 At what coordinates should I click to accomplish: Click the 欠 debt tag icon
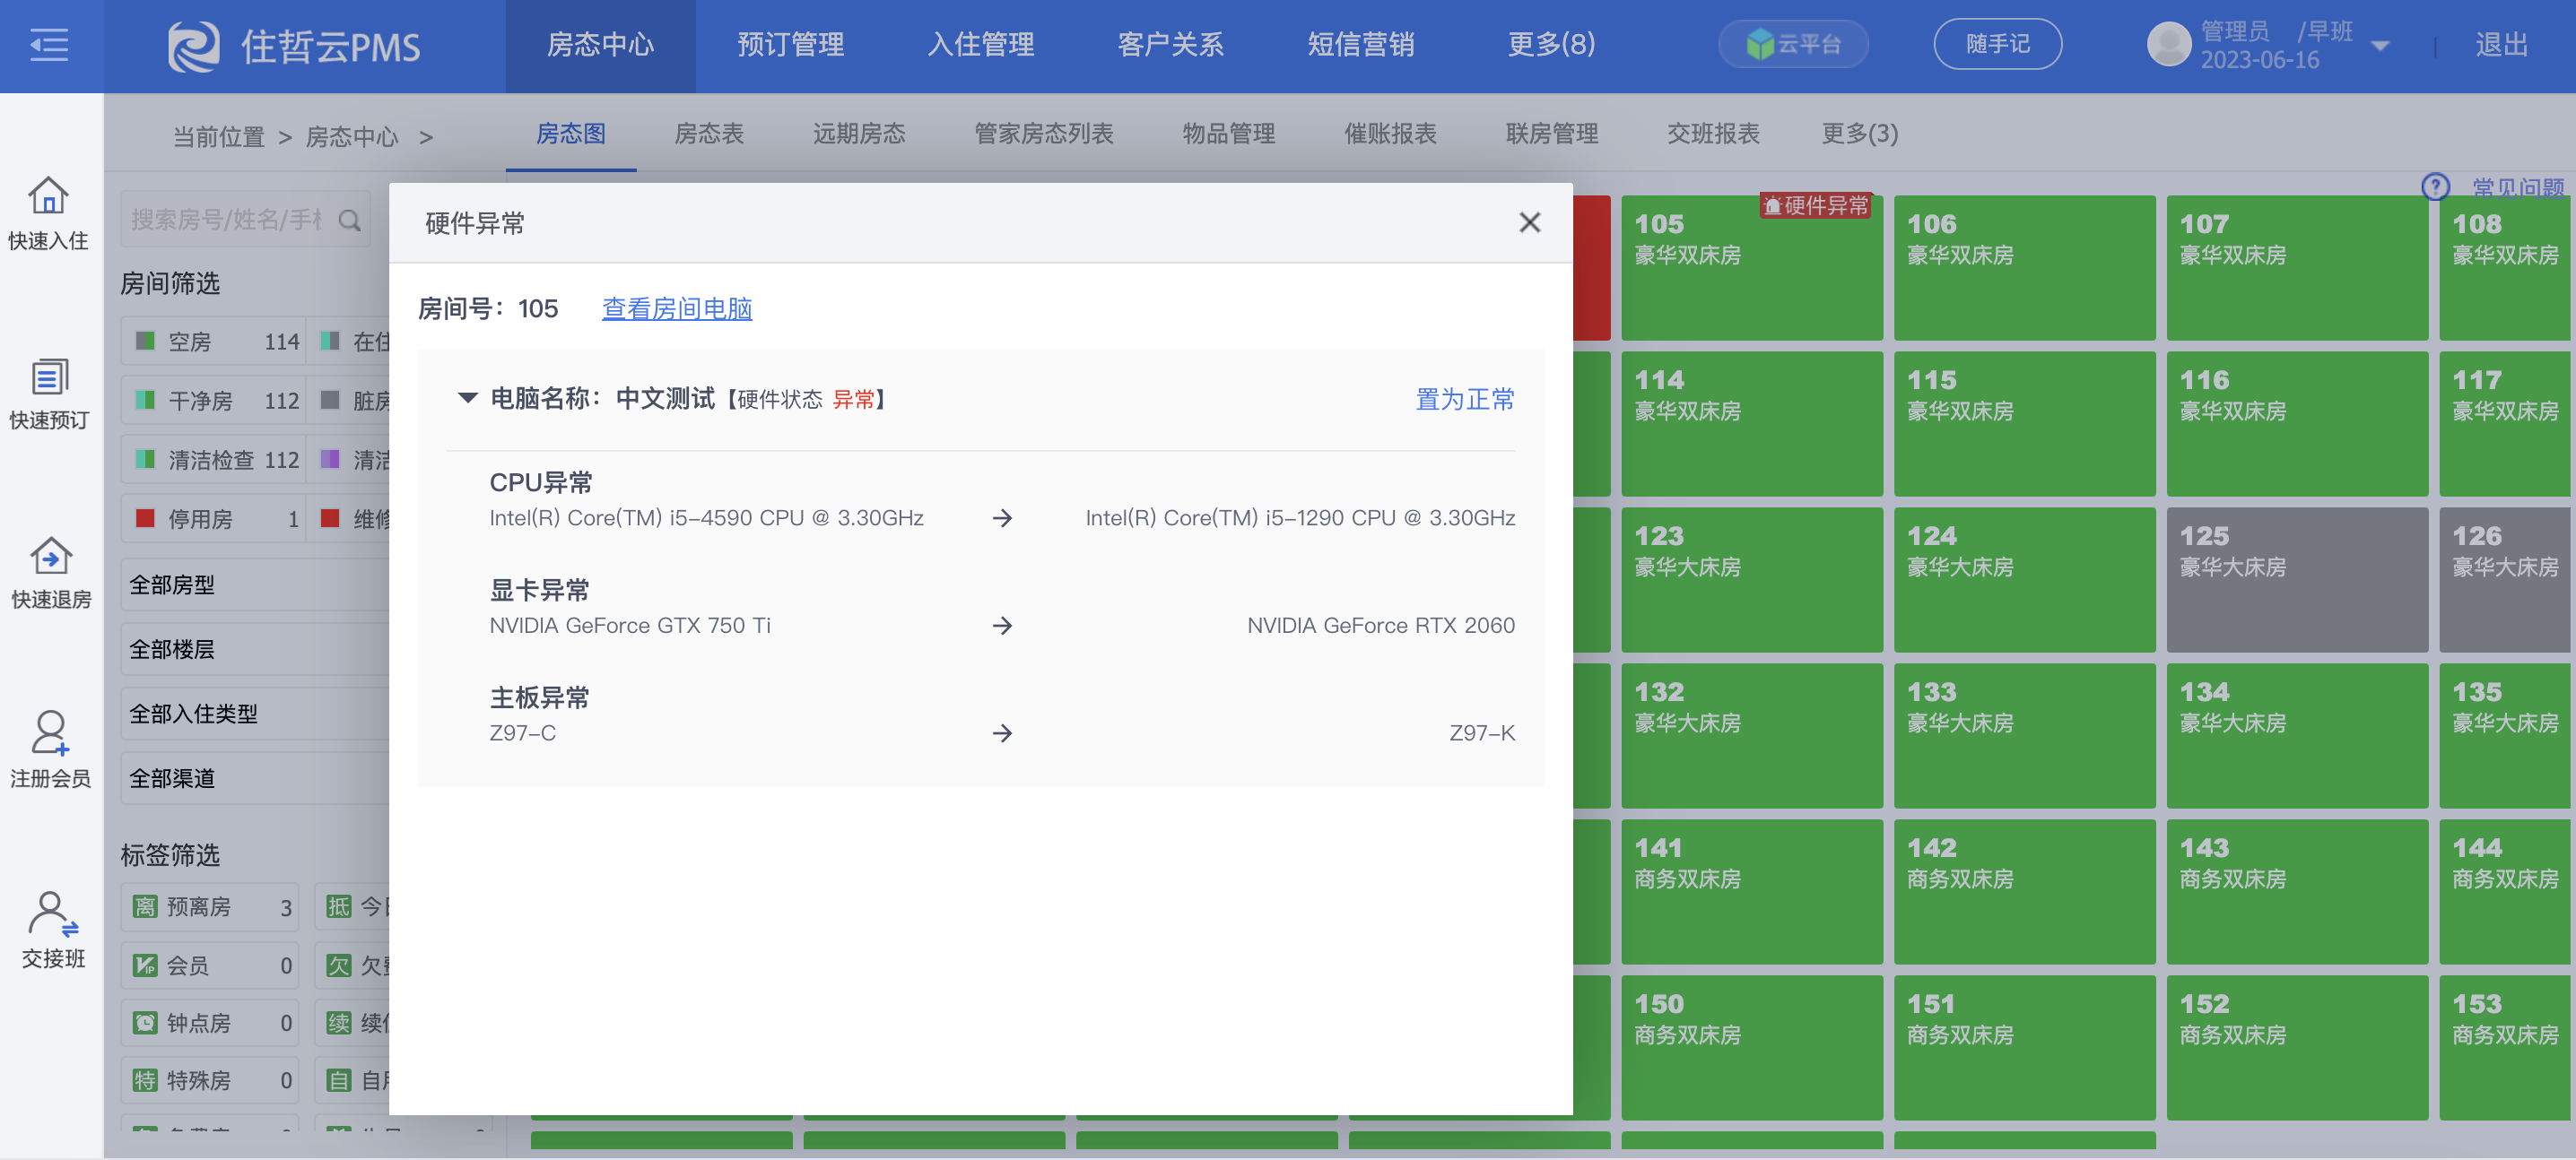[339, 965]
